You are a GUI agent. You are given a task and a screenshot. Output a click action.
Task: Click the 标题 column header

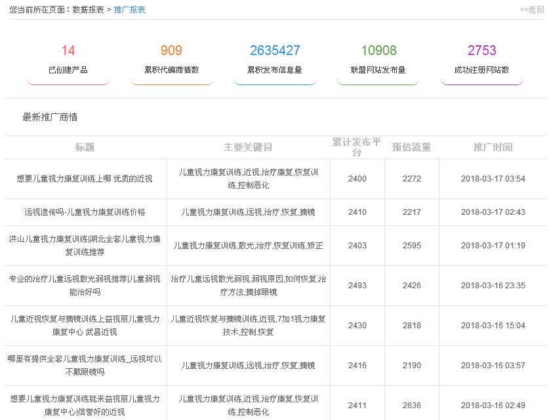pos(85,147)
